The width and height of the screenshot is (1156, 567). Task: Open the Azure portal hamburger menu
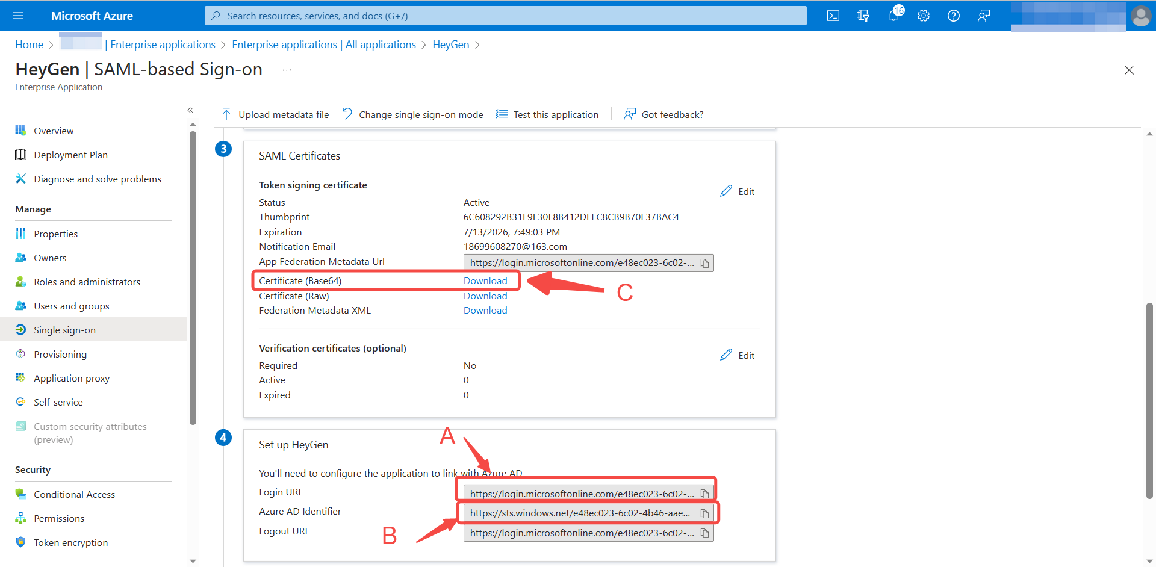tap(18, 16)
